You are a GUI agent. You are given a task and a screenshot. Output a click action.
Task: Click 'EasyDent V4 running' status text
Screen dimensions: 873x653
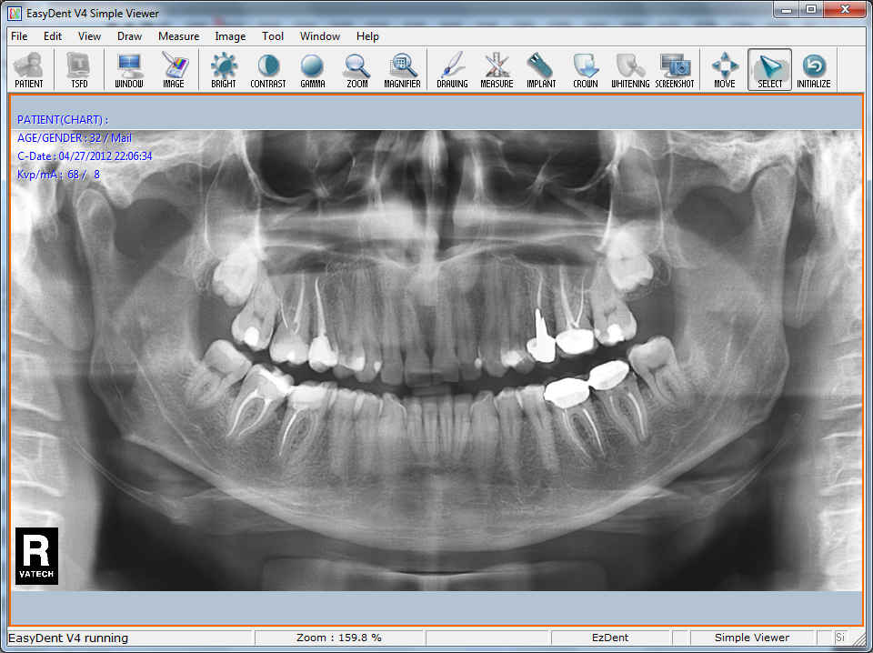coord(68,638)
